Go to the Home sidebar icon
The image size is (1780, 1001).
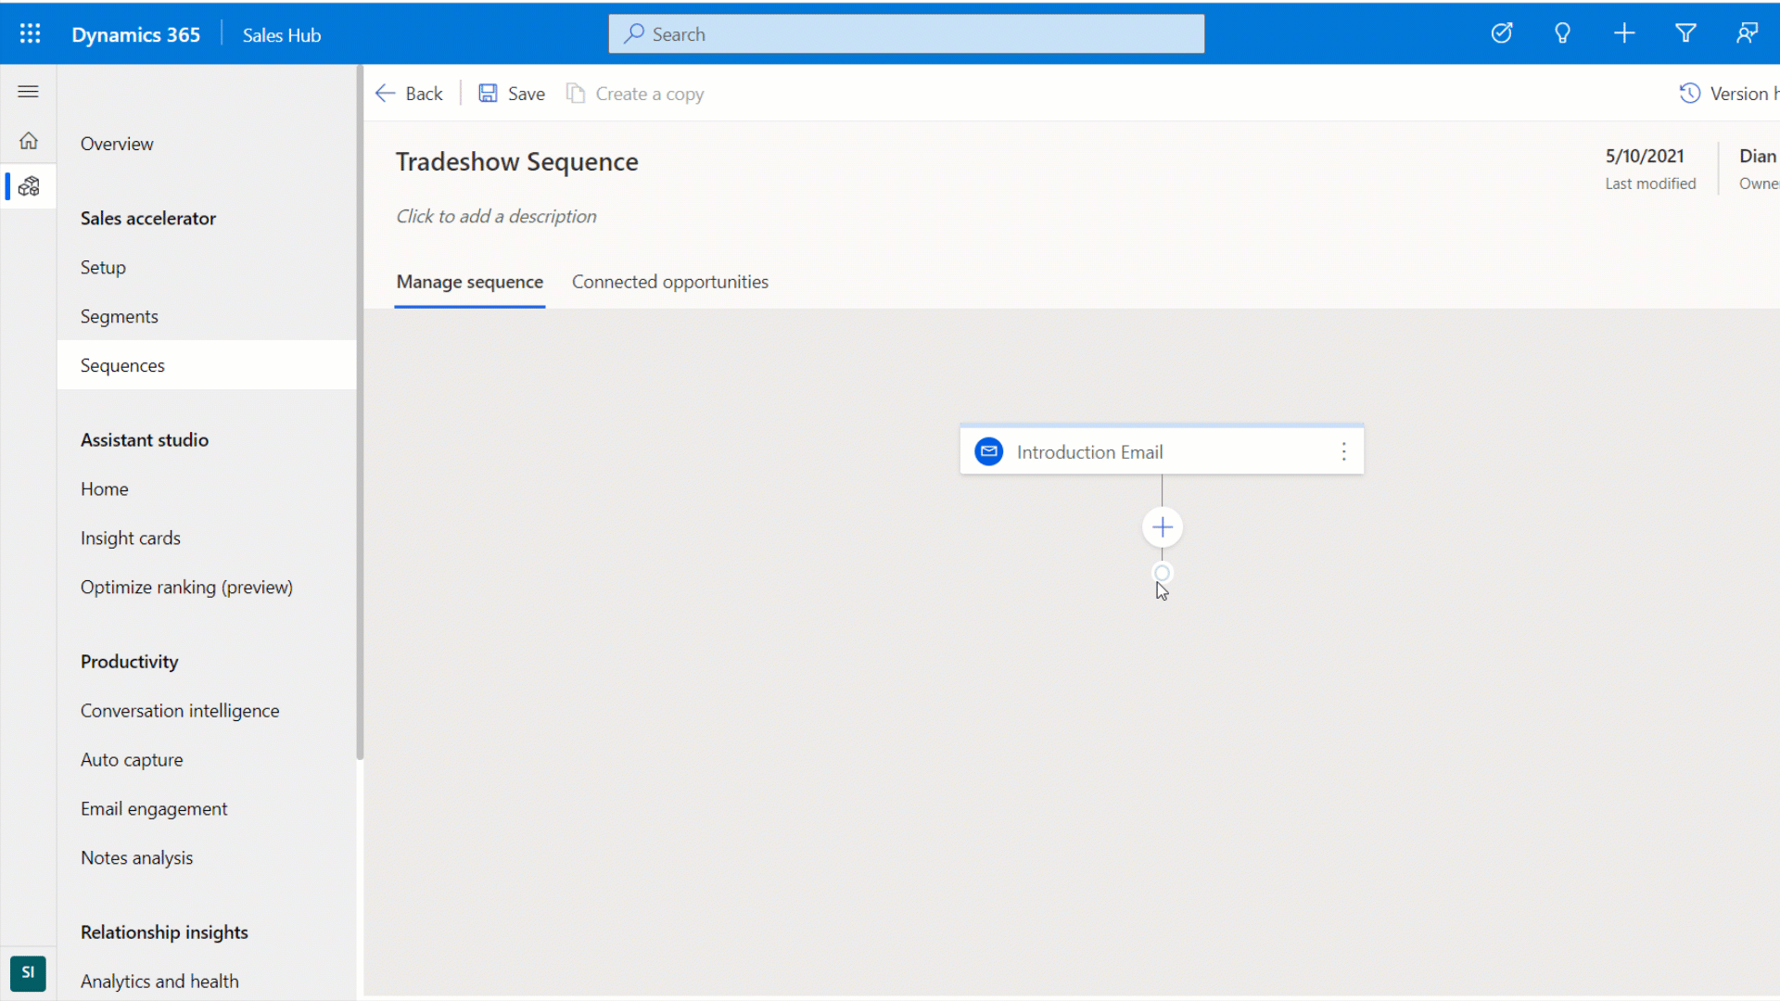click(x=29, y=141)
